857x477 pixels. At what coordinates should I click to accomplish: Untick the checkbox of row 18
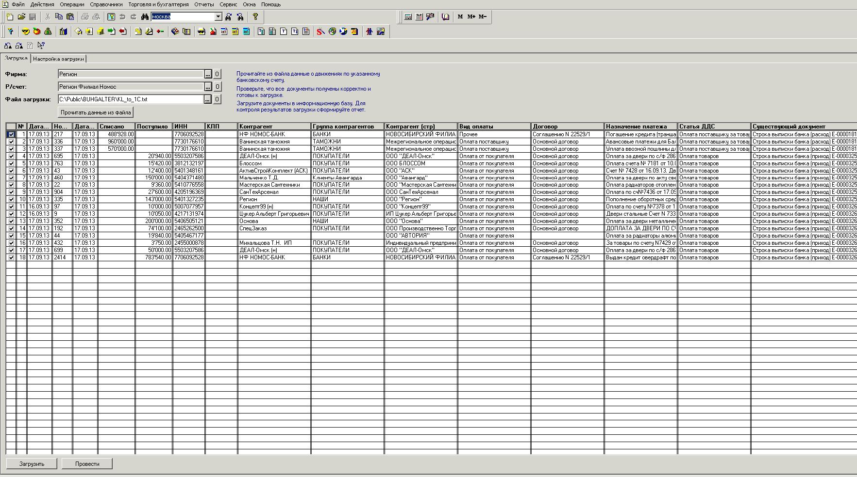[11, 257]
